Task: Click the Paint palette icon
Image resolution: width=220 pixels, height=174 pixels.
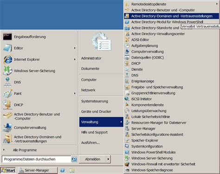Action: pyautogui.click(x=7, y=93)
